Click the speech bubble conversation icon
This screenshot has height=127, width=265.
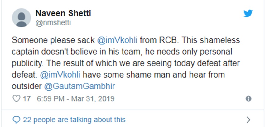(x=17, y=119)
